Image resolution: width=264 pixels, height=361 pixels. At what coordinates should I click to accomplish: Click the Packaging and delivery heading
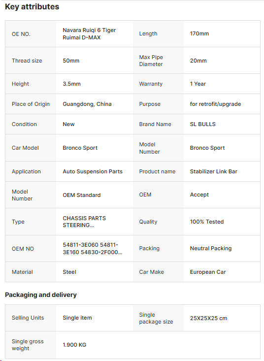pyautogui.click(x=41, y=295)
